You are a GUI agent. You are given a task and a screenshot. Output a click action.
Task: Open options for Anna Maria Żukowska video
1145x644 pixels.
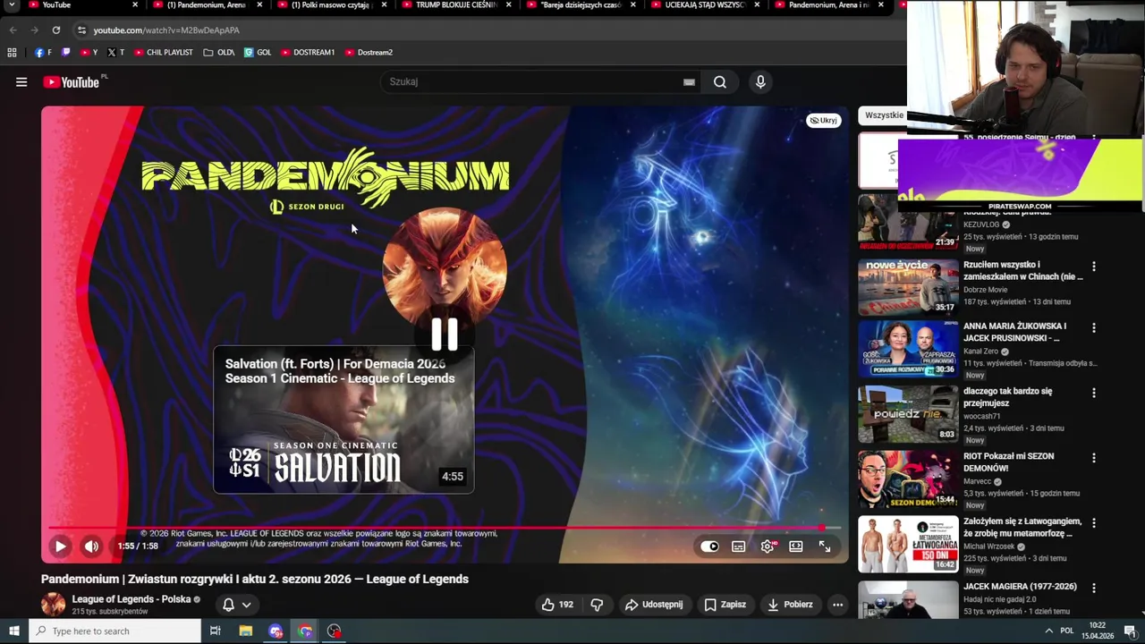coord(1093,328)
